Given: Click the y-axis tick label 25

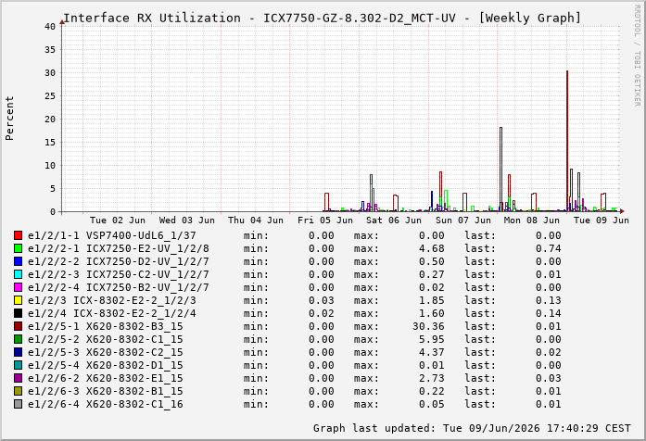Looking at the screenshot, I should (50, 96).
